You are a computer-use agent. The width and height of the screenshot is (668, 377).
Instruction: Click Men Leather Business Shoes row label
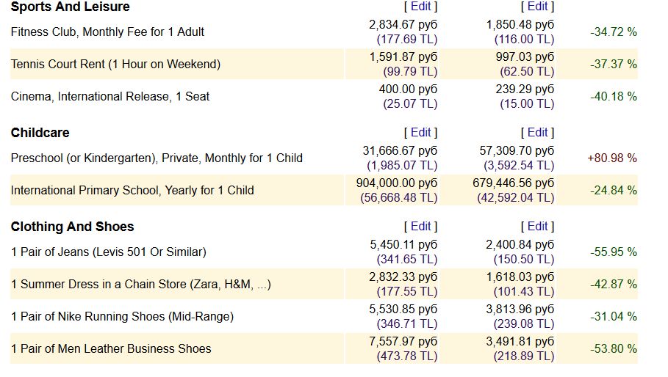[111, 349]
